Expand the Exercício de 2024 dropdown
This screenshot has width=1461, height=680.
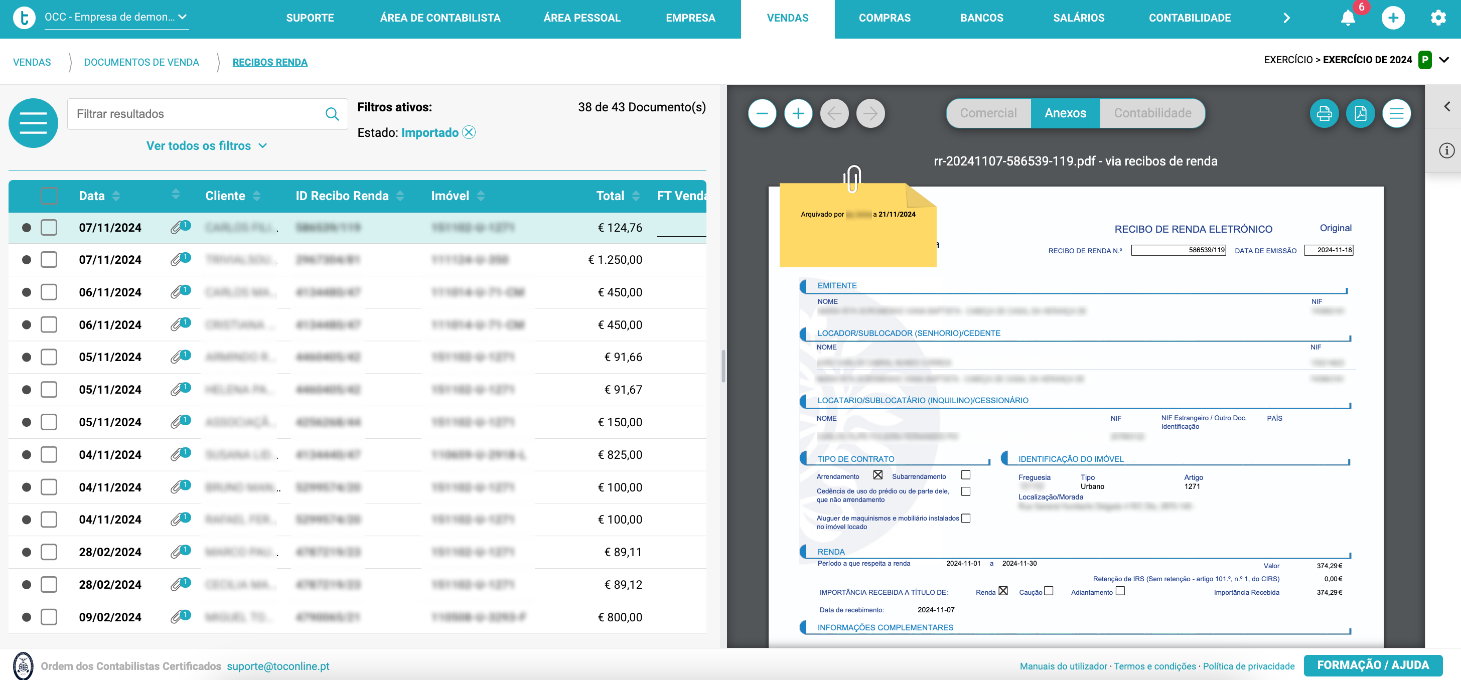[x=1444, y=60]
